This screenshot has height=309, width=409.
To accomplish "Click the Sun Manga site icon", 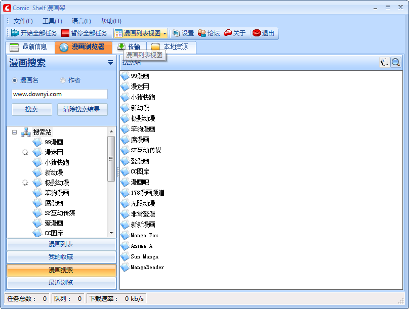I will pos(125,256).
